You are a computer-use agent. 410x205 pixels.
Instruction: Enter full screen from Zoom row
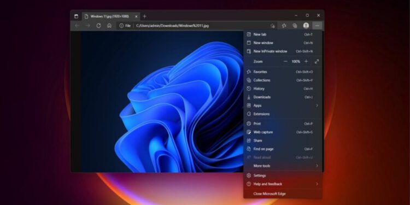317,61
